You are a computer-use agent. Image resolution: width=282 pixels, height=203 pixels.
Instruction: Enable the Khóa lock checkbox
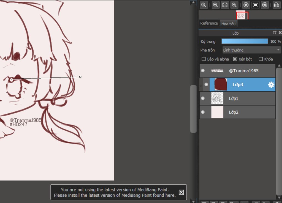click(261, 59)
